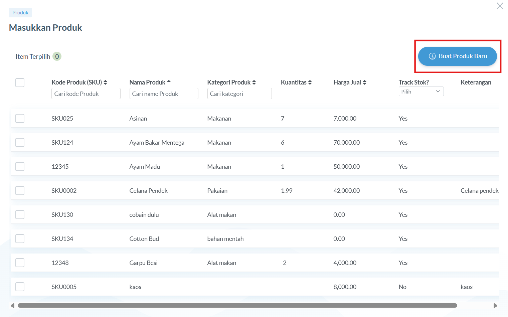This screenshot has height=317, width=508.
Task: Click kaos in the Nama Produk column
Action: (135, 287)
